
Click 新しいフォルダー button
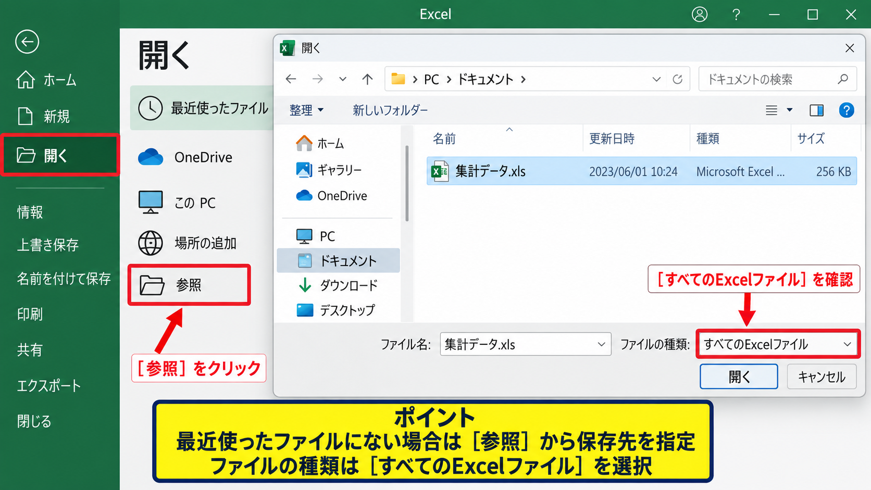click(x=390, y=110)
